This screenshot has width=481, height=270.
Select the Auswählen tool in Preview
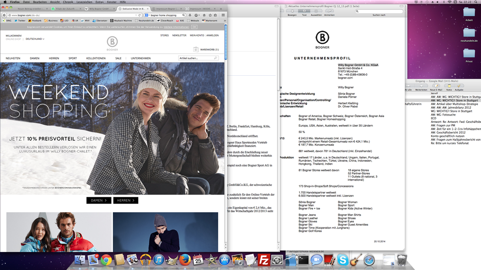click(x=316, y=11)
